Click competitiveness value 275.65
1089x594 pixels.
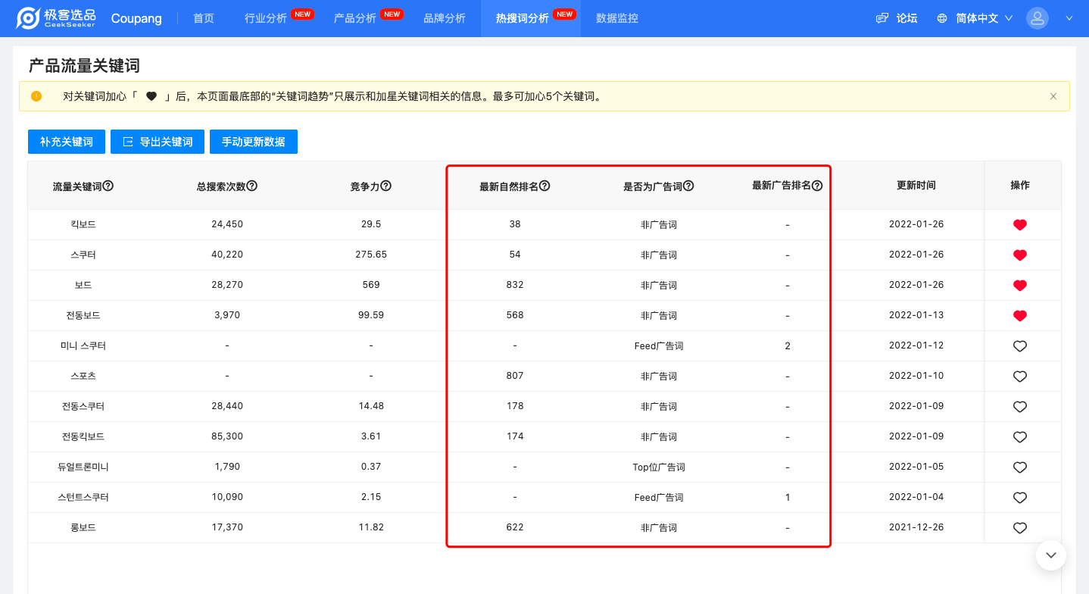pyautogui.click(x=371, y=255)
